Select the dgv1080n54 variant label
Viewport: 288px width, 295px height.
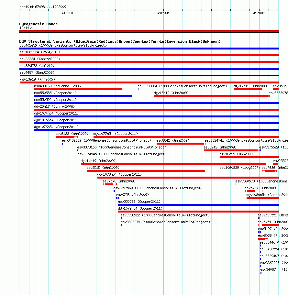(267, 194)
